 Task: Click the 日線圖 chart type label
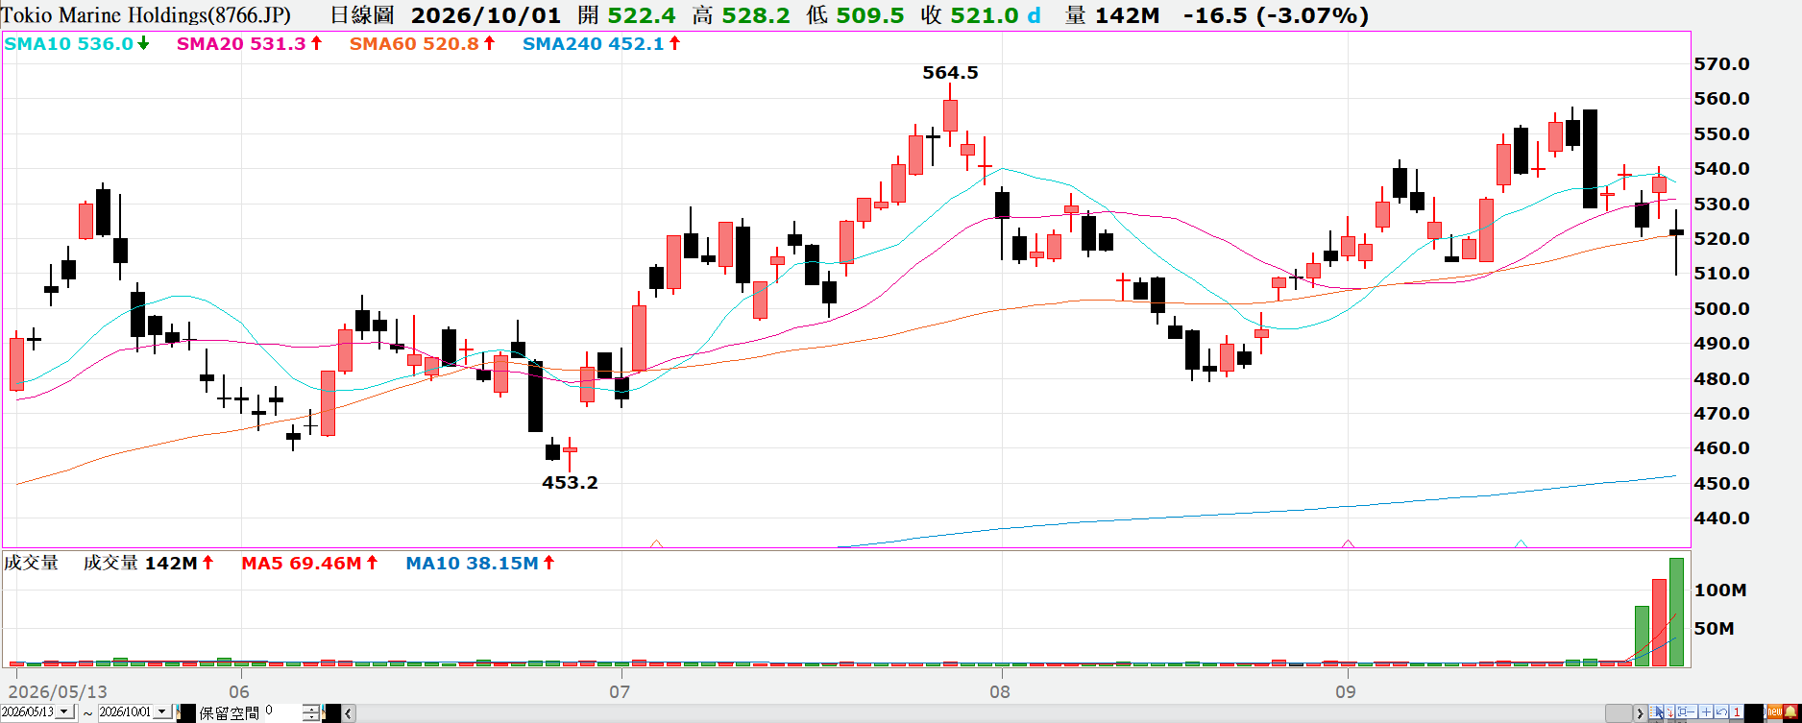[362, 15]
